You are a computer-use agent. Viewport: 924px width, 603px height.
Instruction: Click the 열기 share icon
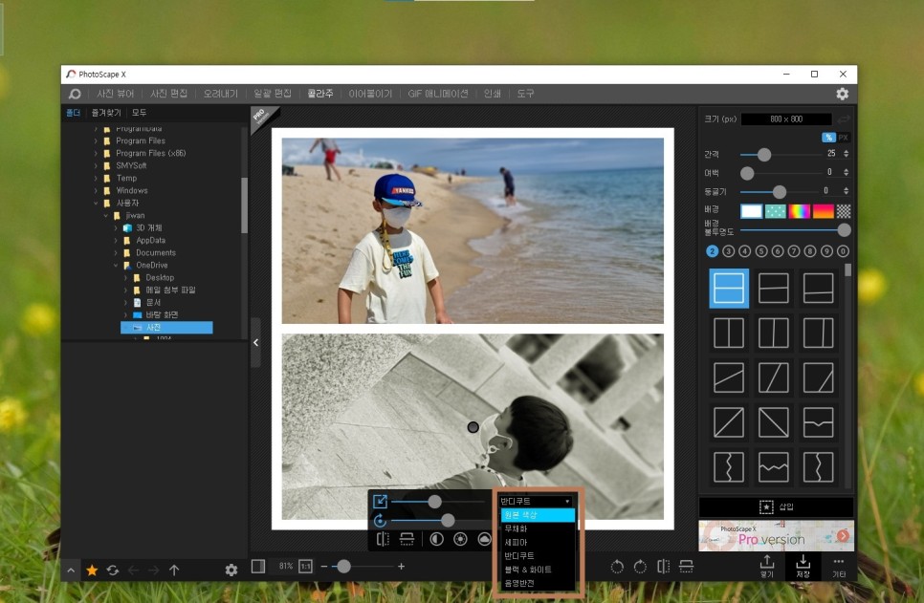[x=767, y=567]
